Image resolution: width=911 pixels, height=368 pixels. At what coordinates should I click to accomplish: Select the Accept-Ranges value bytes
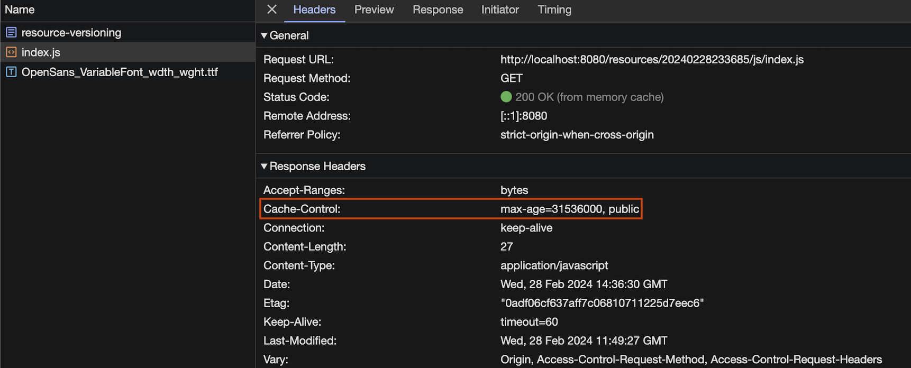tap(514, 190)
